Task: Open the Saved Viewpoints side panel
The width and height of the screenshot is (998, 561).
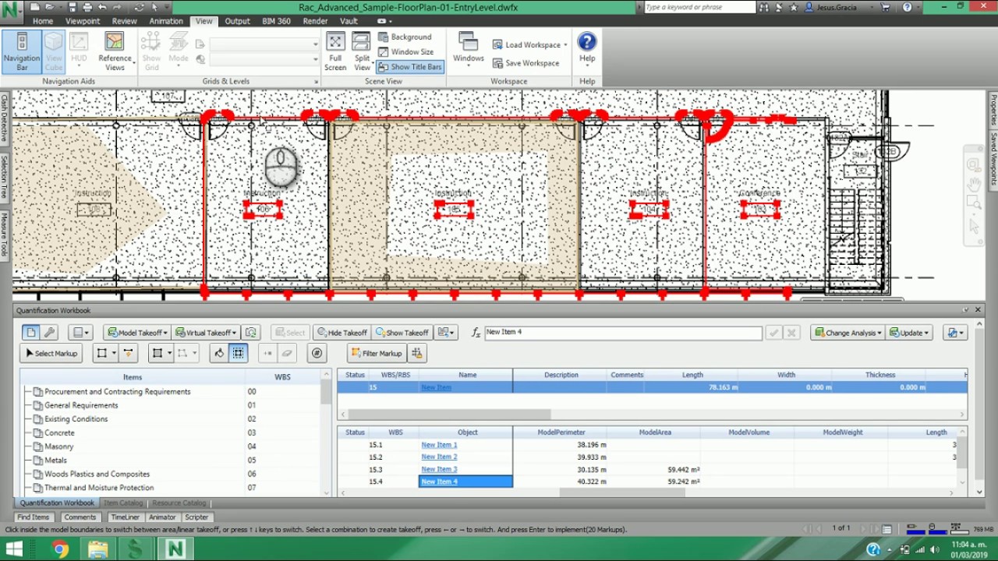Action: click(x=993, y=158)
